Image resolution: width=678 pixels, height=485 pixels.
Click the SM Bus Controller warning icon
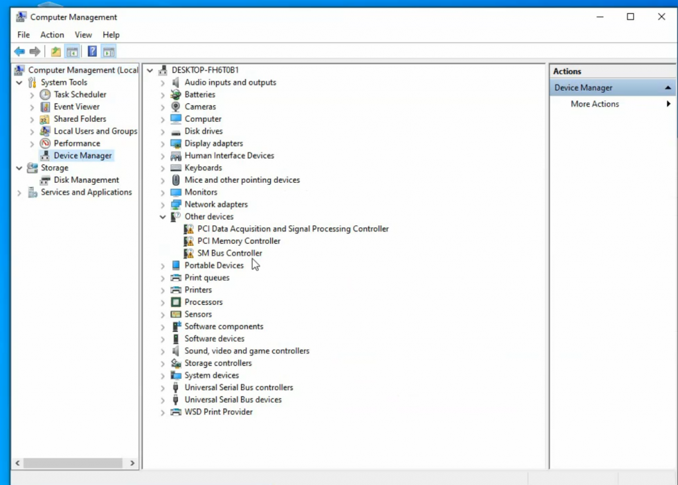(189, 253)
